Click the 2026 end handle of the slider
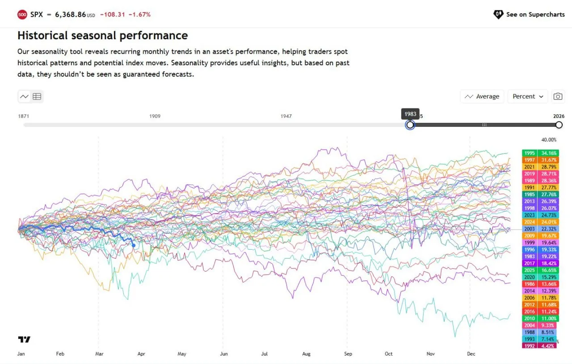This screenshot has width=572, height=364. (559, 125)
